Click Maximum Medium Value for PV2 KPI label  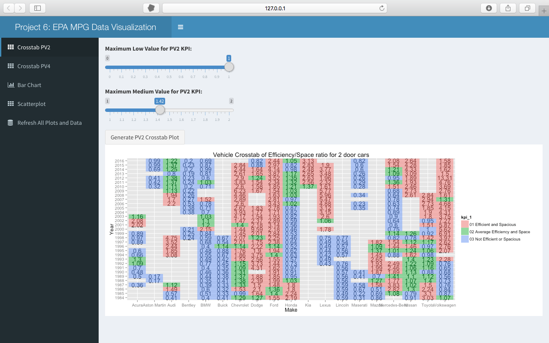pos(154,91)
